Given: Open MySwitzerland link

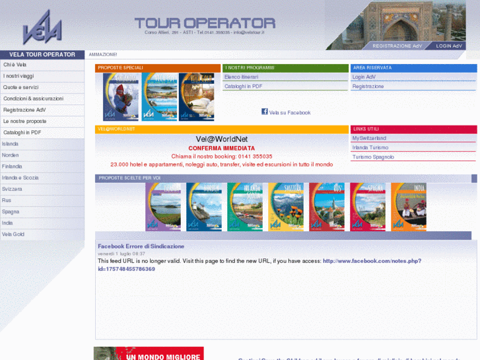Looking at the screenshot, I should pyautogui.click(x=369, y=138).
